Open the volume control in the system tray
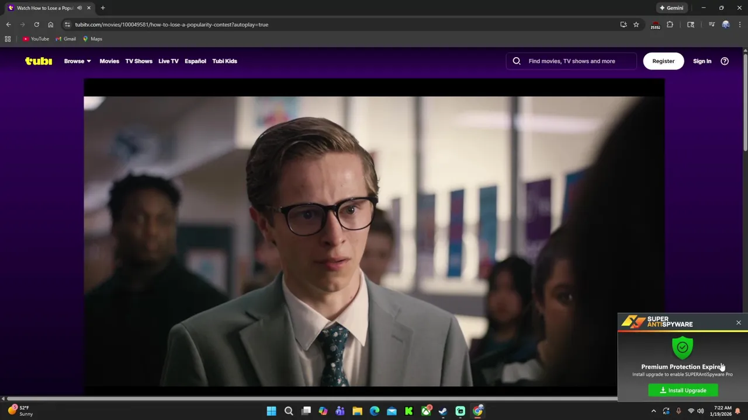This screenshot has height=420, width=748. (700, 411)
